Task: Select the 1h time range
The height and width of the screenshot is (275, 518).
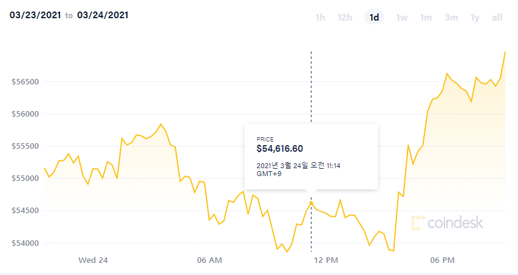Action: [320, 18]
